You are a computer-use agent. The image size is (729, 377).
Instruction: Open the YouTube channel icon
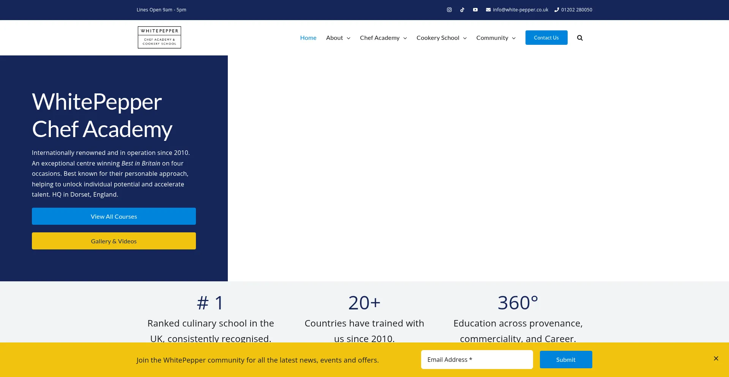tap(475, 10)
